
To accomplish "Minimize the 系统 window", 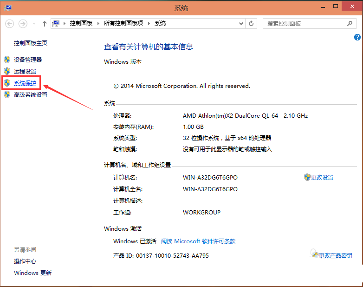I will click(x=323, y=7).
